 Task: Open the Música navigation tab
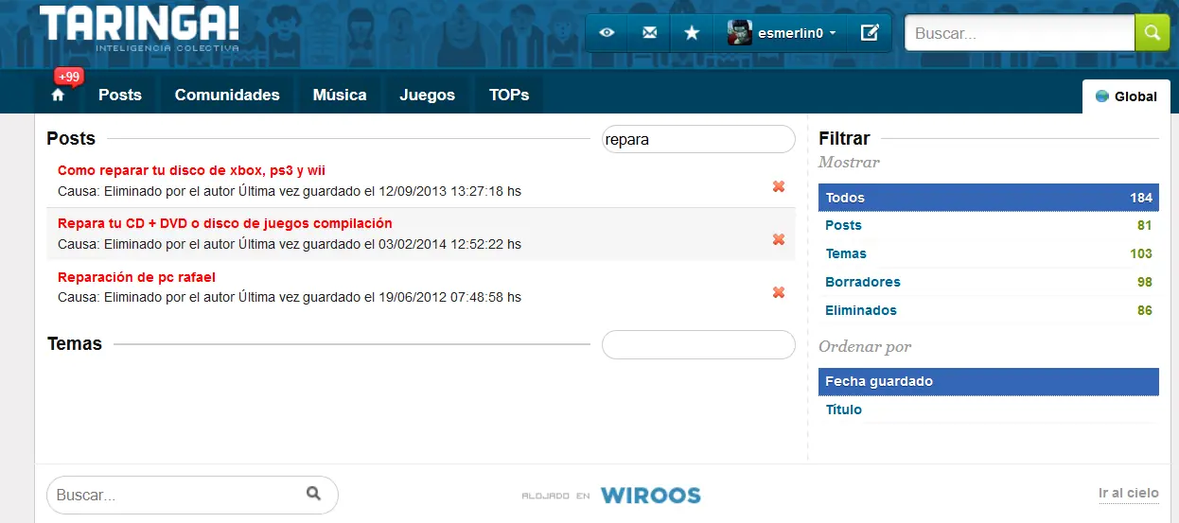(340, 95)
